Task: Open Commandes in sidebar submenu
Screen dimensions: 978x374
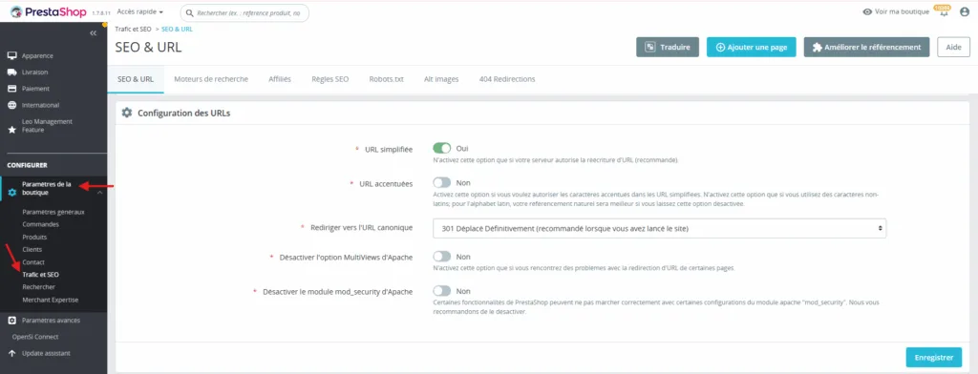Action: click(40, 224)
